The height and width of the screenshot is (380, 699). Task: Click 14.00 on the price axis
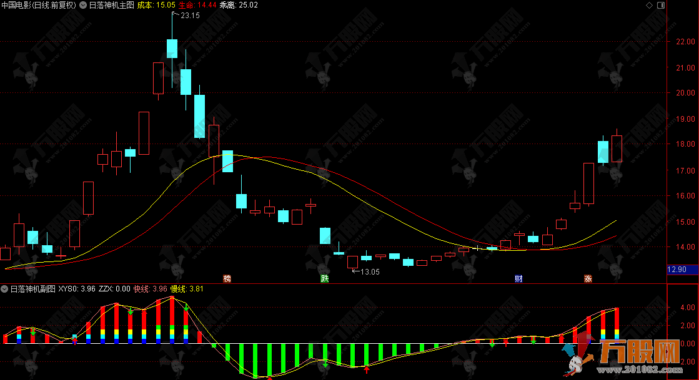[686, 247]
